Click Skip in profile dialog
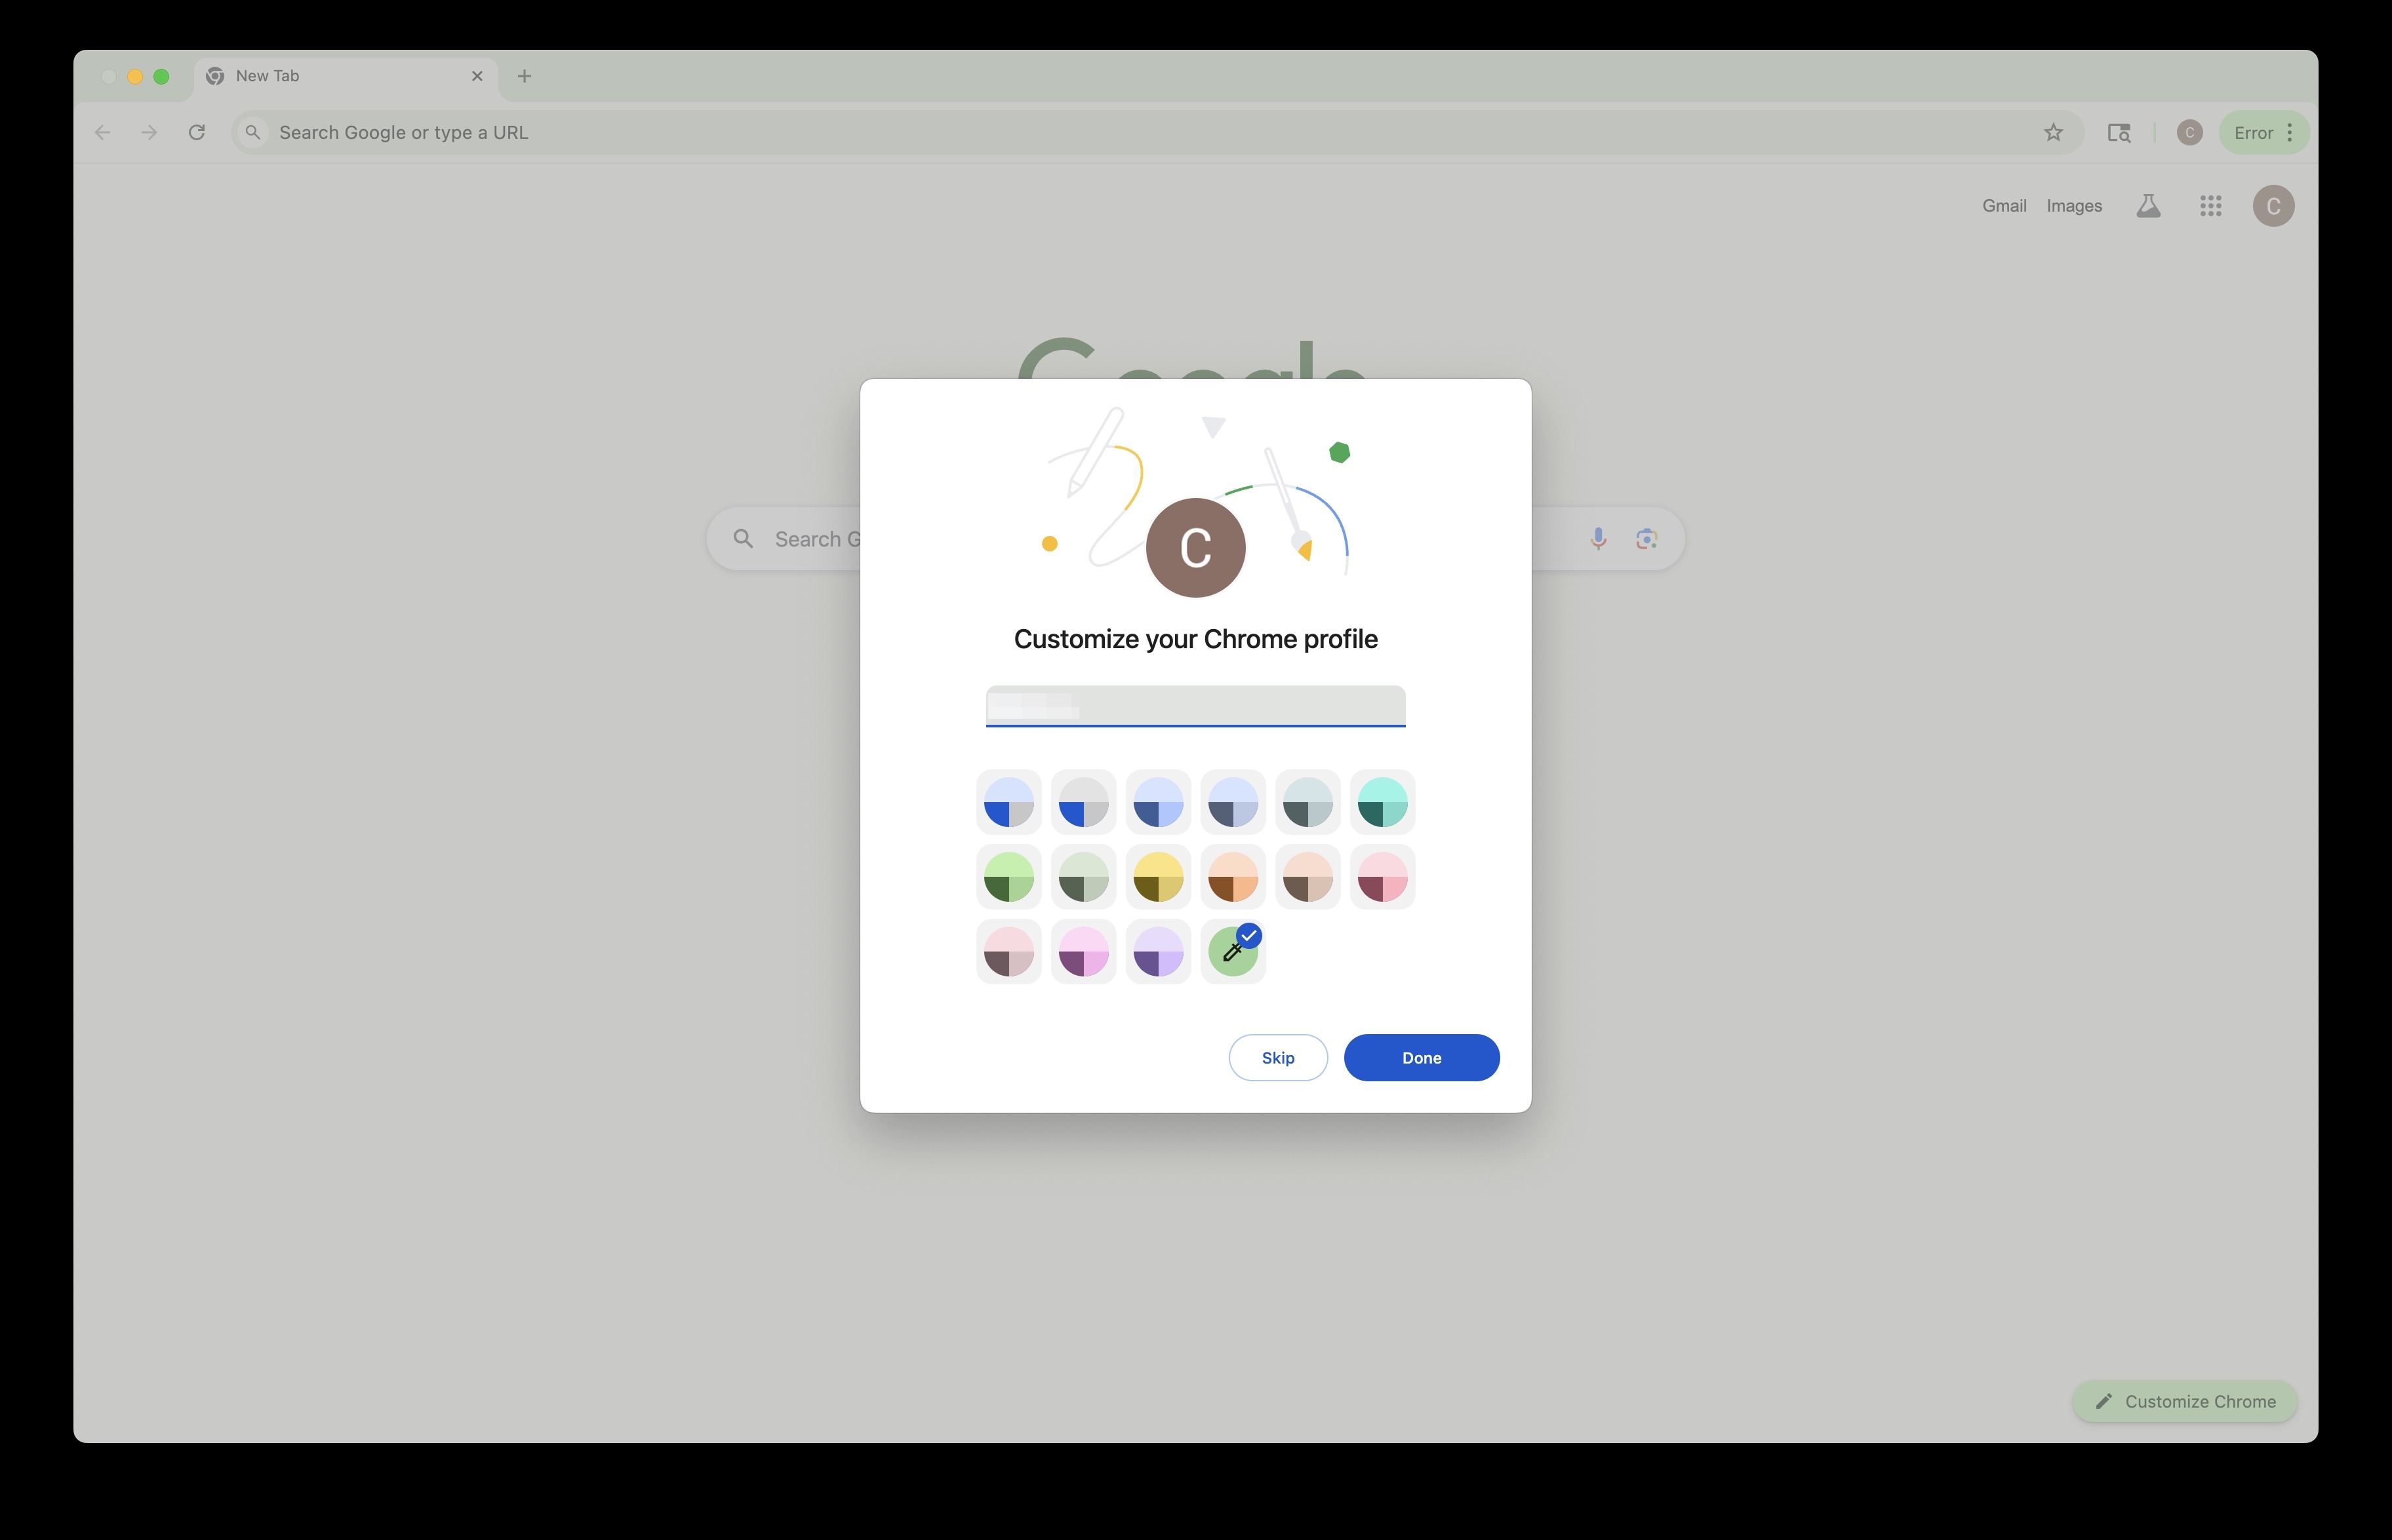Screen dimensions: 2392x1540 (1277, 1058)
